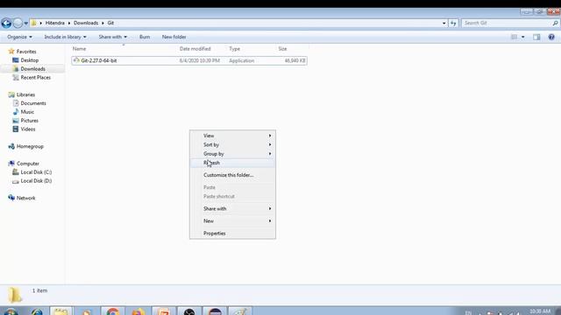561x315 pixels.
Task: Open the view options dropdown arrow
Action: (x=522, y=37)
